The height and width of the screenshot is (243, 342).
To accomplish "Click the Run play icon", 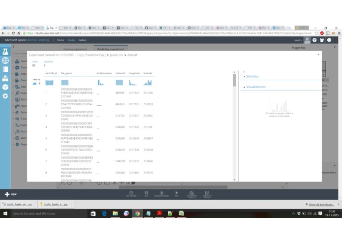I will click(177, 193).
